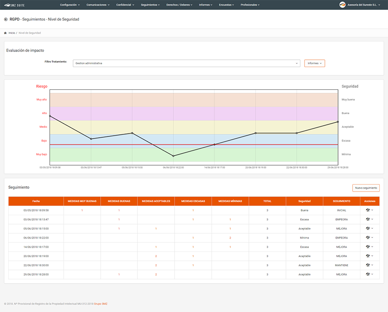Open tools action icon for 03/05/2018 row
The image size is (388, 312).
(368, 210)
